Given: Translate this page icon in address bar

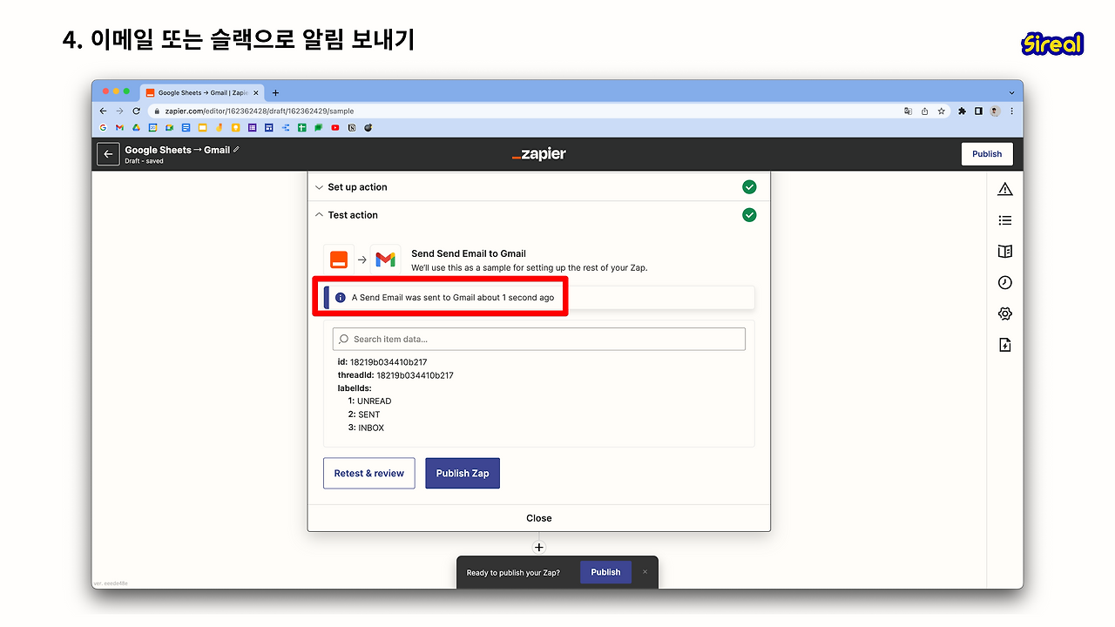Looking at the screenshot, I should pyautogui.click(x=909, y=111).
